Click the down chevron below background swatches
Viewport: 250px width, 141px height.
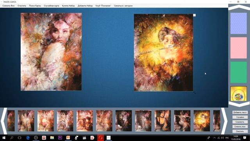[x=239, y=104]
